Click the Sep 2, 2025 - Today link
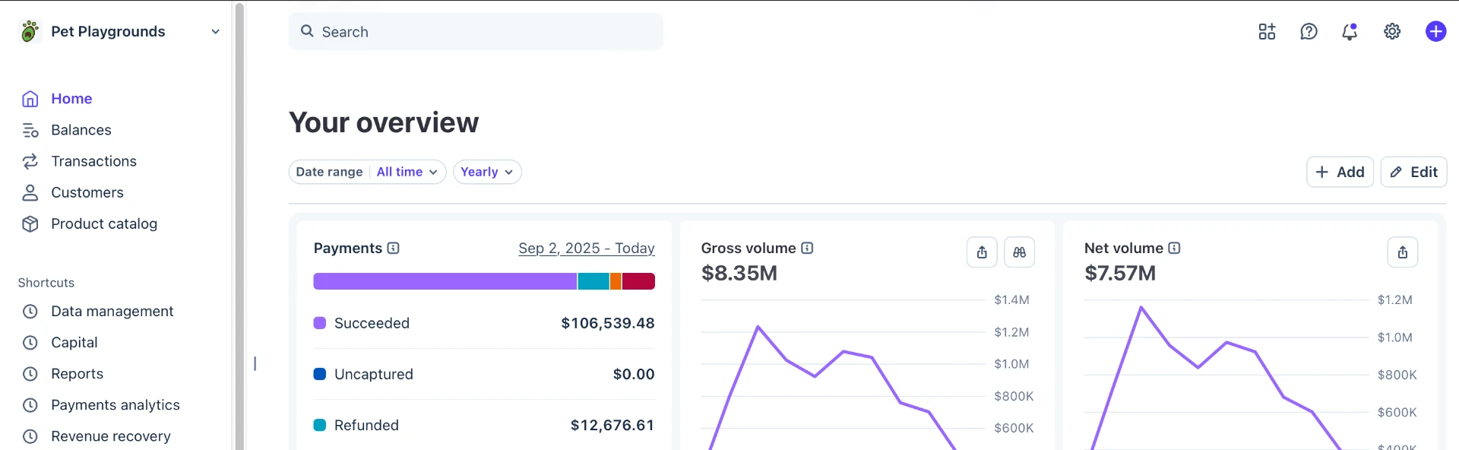 587,248
